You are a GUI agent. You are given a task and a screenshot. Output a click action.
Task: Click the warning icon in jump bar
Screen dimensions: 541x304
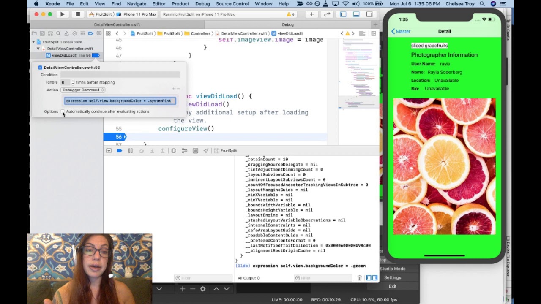coord(347,33)
